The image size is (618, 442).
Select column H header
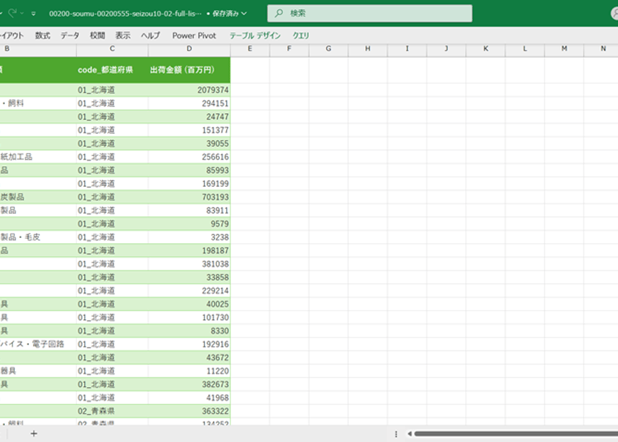point(367,48)
